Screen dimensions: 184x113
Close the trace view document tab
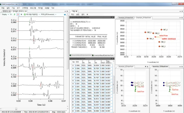[x=67, y=11]
